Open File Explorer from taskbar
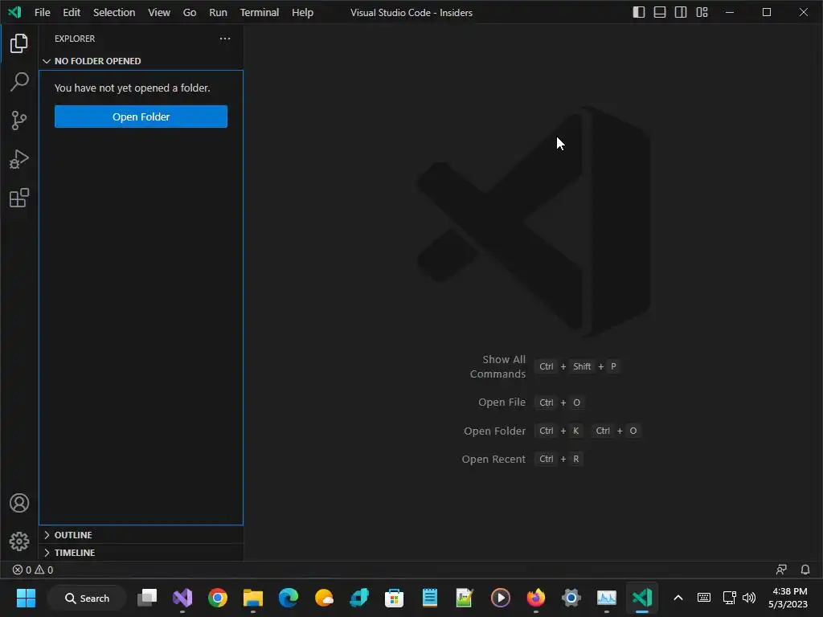Viewport: 823px width, 617px height. pyautogui.click(x=252, y=598)
